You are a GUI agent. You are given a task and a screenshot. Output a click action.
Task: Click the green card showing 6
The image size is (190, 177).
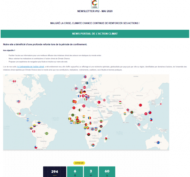(x=75, y=172)
